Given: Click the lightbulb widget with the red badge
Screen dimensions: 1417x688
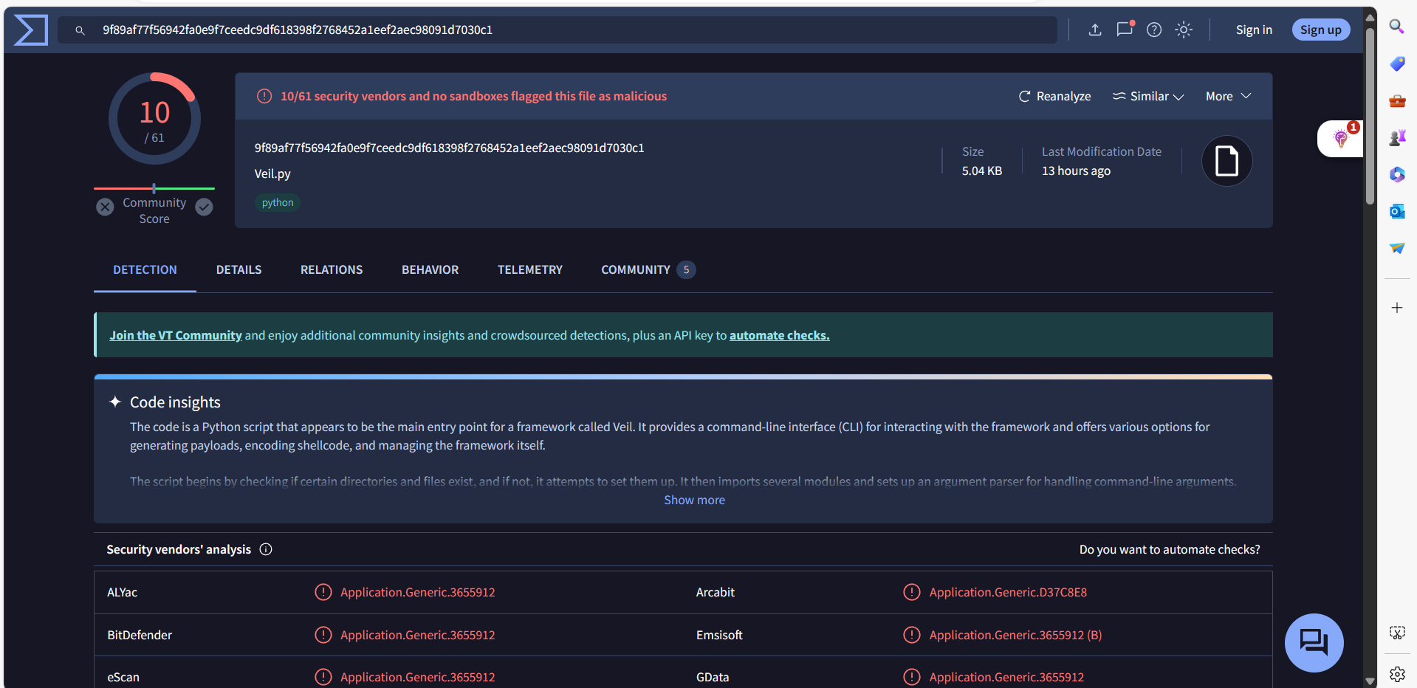Looking at the screenshot, I should coord(1340,138).
